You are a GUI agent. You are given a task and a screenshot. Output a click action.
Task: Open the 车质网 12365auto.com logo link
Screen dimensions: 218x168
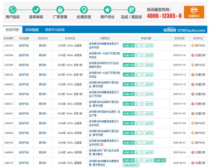point(184,30)
